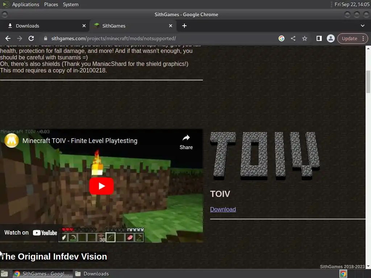Screen dimensions: 371x278
Task: Open Google icon in address bar
Action: point(281,38)
